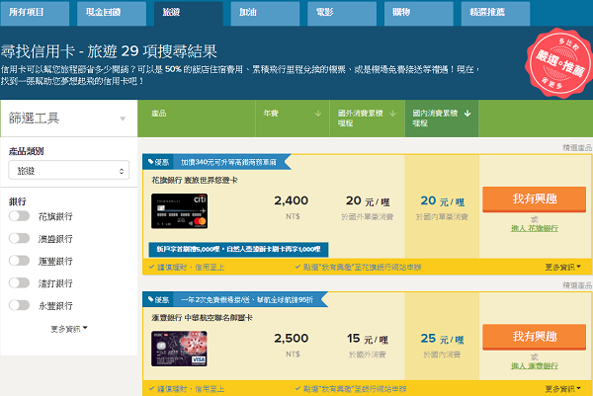Image resolution: width=593 pixels, height=396 pixels.
Task: Open the 產品類別 旅遊 dropdown
Action: (69, 171)
